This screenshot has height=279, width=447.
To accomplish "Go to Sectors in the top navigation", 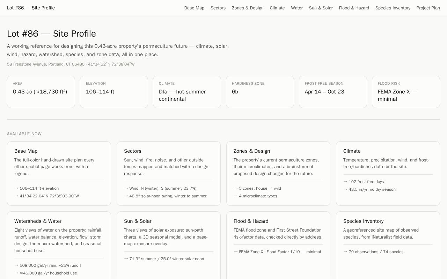I will click(x=218, y=8).
